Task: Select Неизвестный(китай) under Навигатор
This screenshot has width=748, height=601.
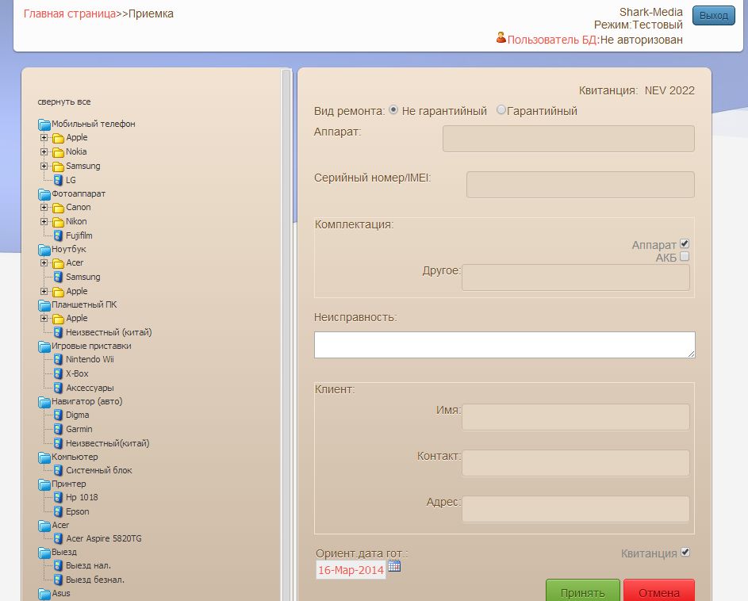Action: click(x=107, y=443)
